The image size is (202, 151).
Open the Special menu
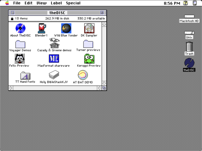(x=73, y=3)
